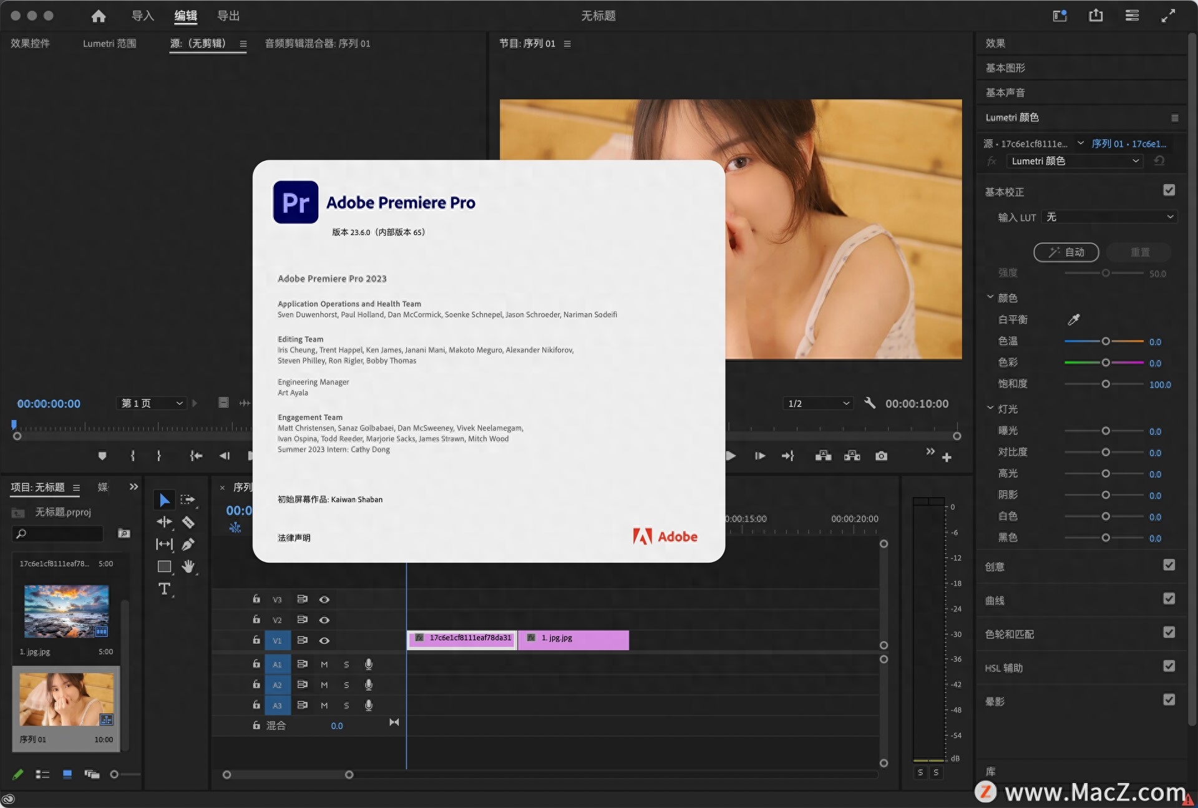Click the 自动 button in Lumetri color

tap(1066, 252)
